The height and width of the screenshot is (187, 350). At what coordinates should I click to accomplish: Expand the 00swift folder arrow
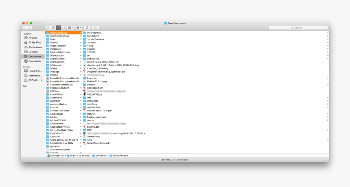click(x=81, y=43)
